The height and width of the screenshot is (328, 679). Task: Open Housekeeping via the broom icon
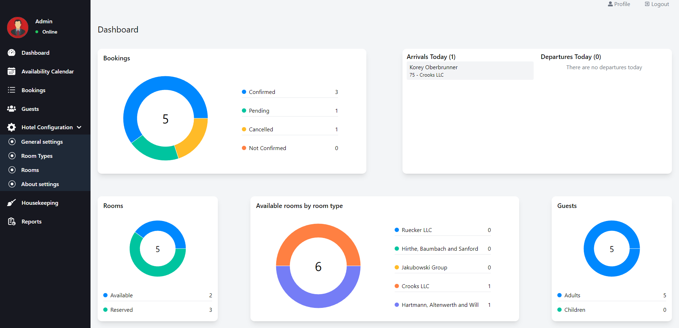tap(11, 203)
